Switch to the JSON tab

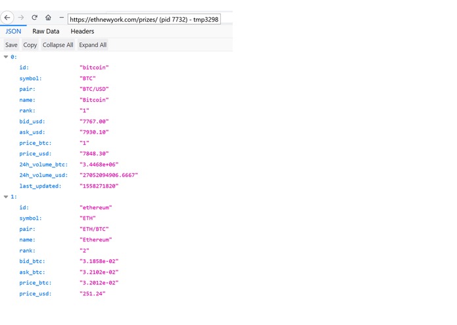[x=13, y=31]
